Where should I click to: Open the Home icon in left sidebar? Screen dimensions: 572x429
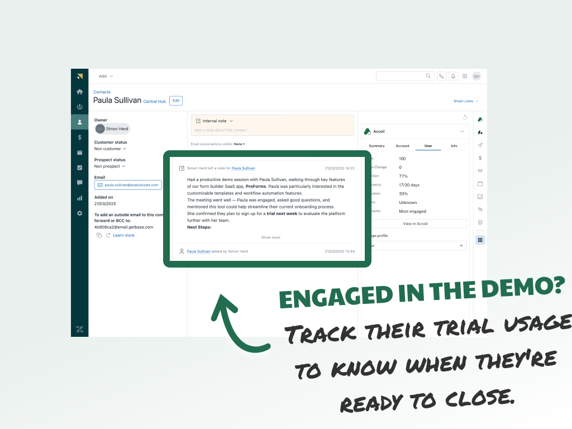point(80,92)
